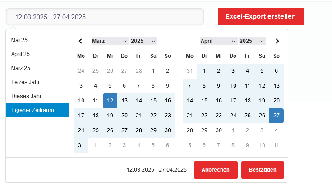Image resolution: width=332 pixels, height=191 pixels.
Task: Pick the 31 in March calendar
Action: (81, 145)
